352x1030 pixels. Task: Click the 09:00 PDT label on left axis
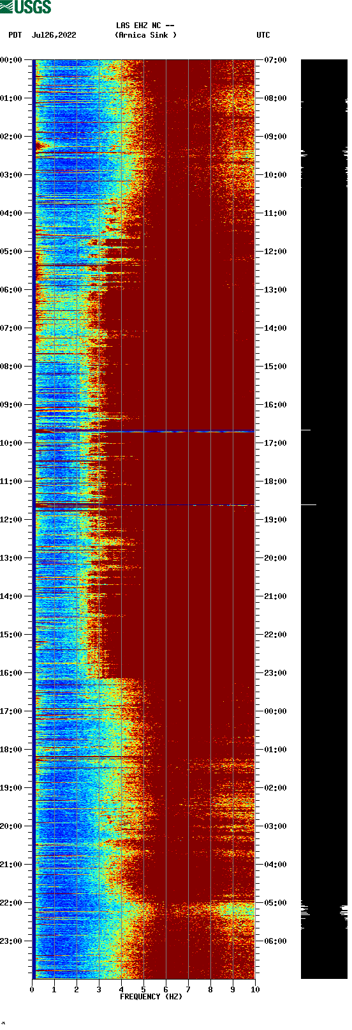[11, 405]
